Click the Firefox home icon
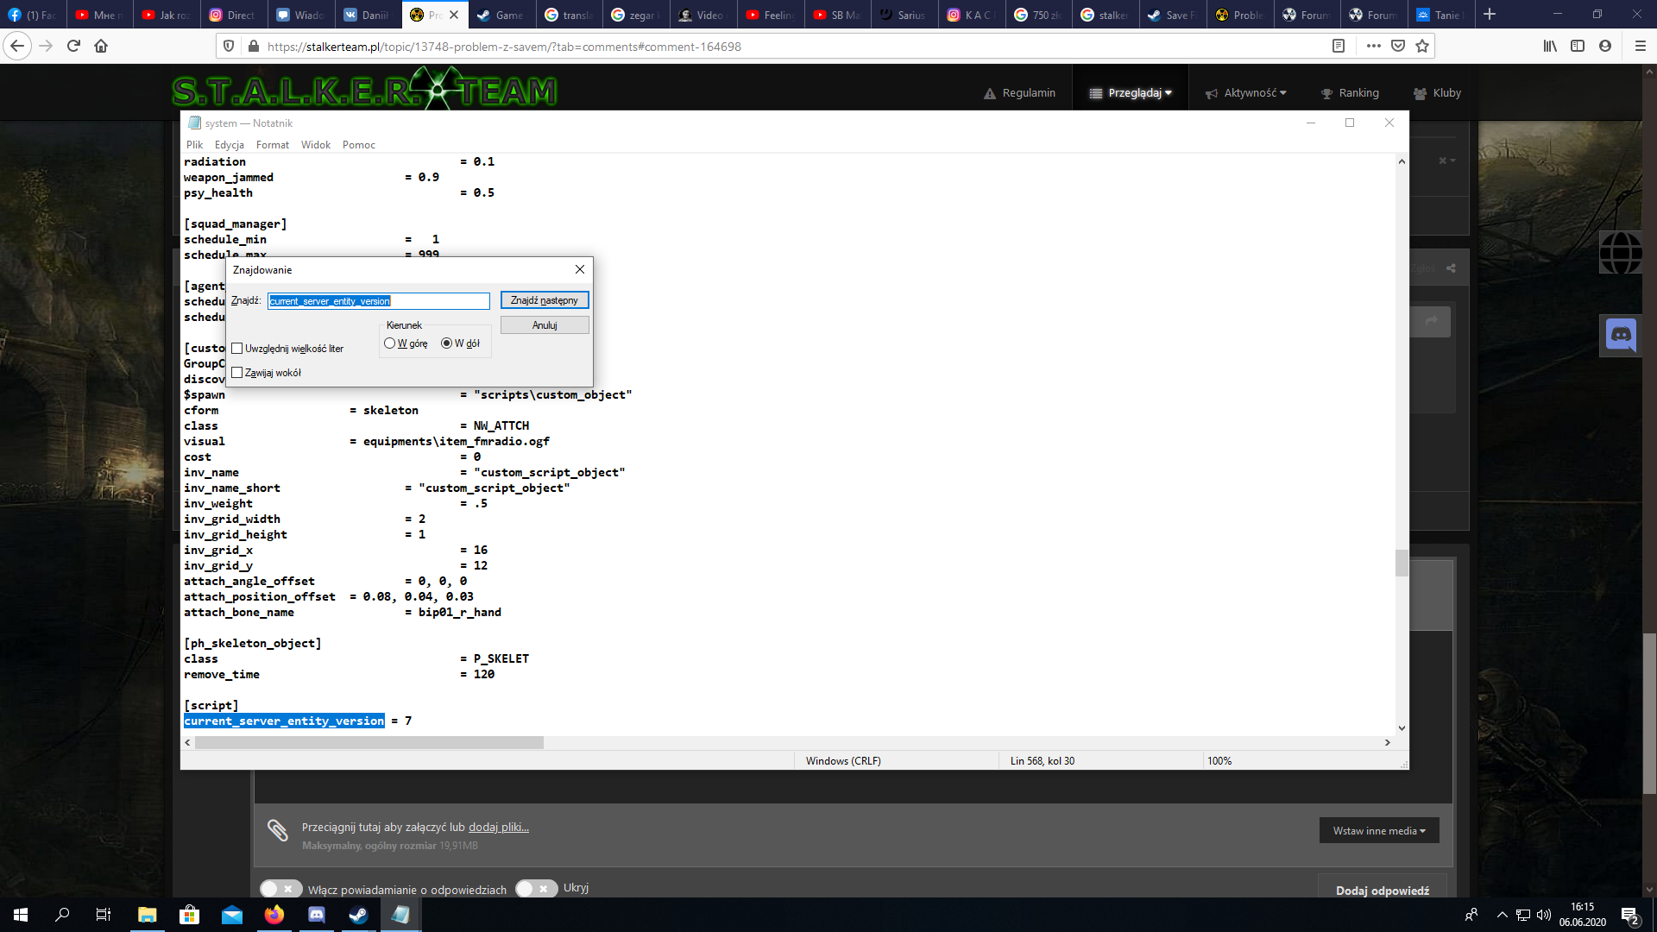 tap(101, 46)
